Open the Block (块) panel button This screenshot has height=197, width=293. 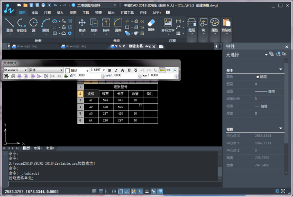[203, 26]
